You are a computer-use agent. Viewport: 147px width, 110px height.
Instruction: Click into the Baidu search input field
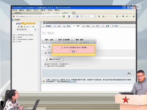87,16
